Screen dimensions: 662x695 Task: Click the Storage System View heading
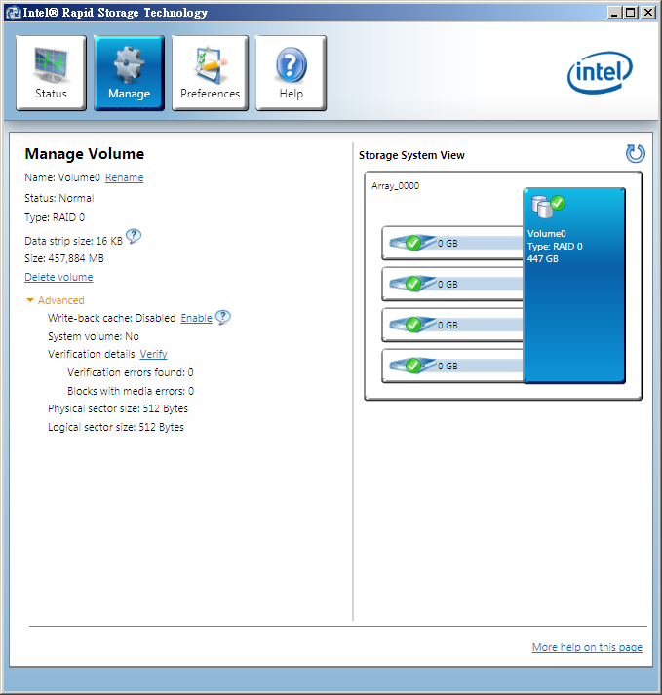(x=411, y=155)
